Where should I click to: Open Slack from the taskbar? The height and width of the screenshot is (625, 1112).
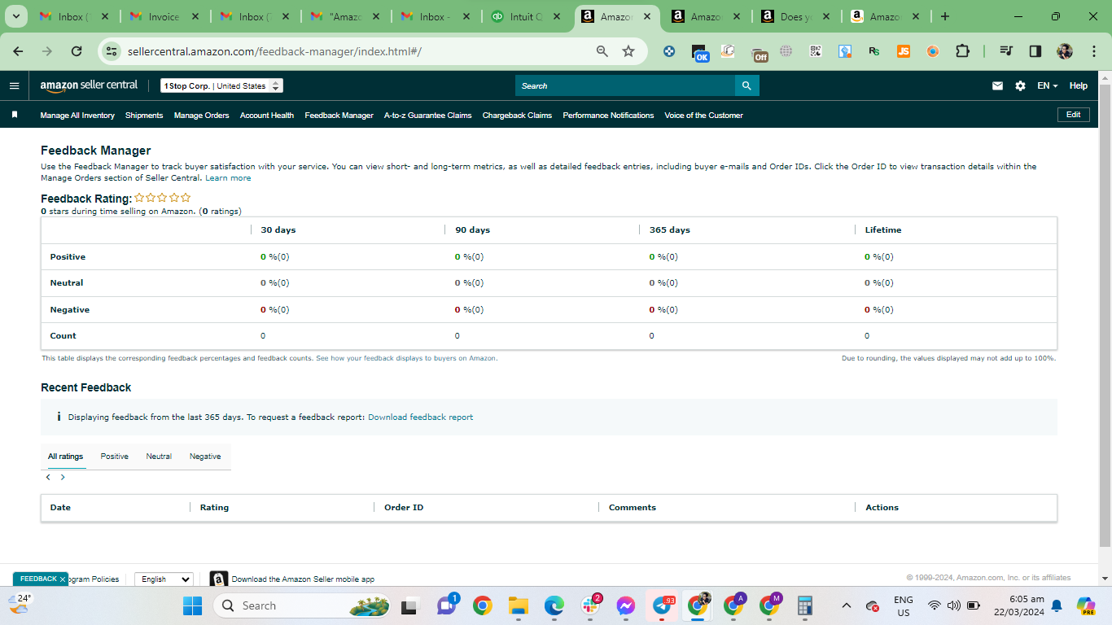(591, 605)
